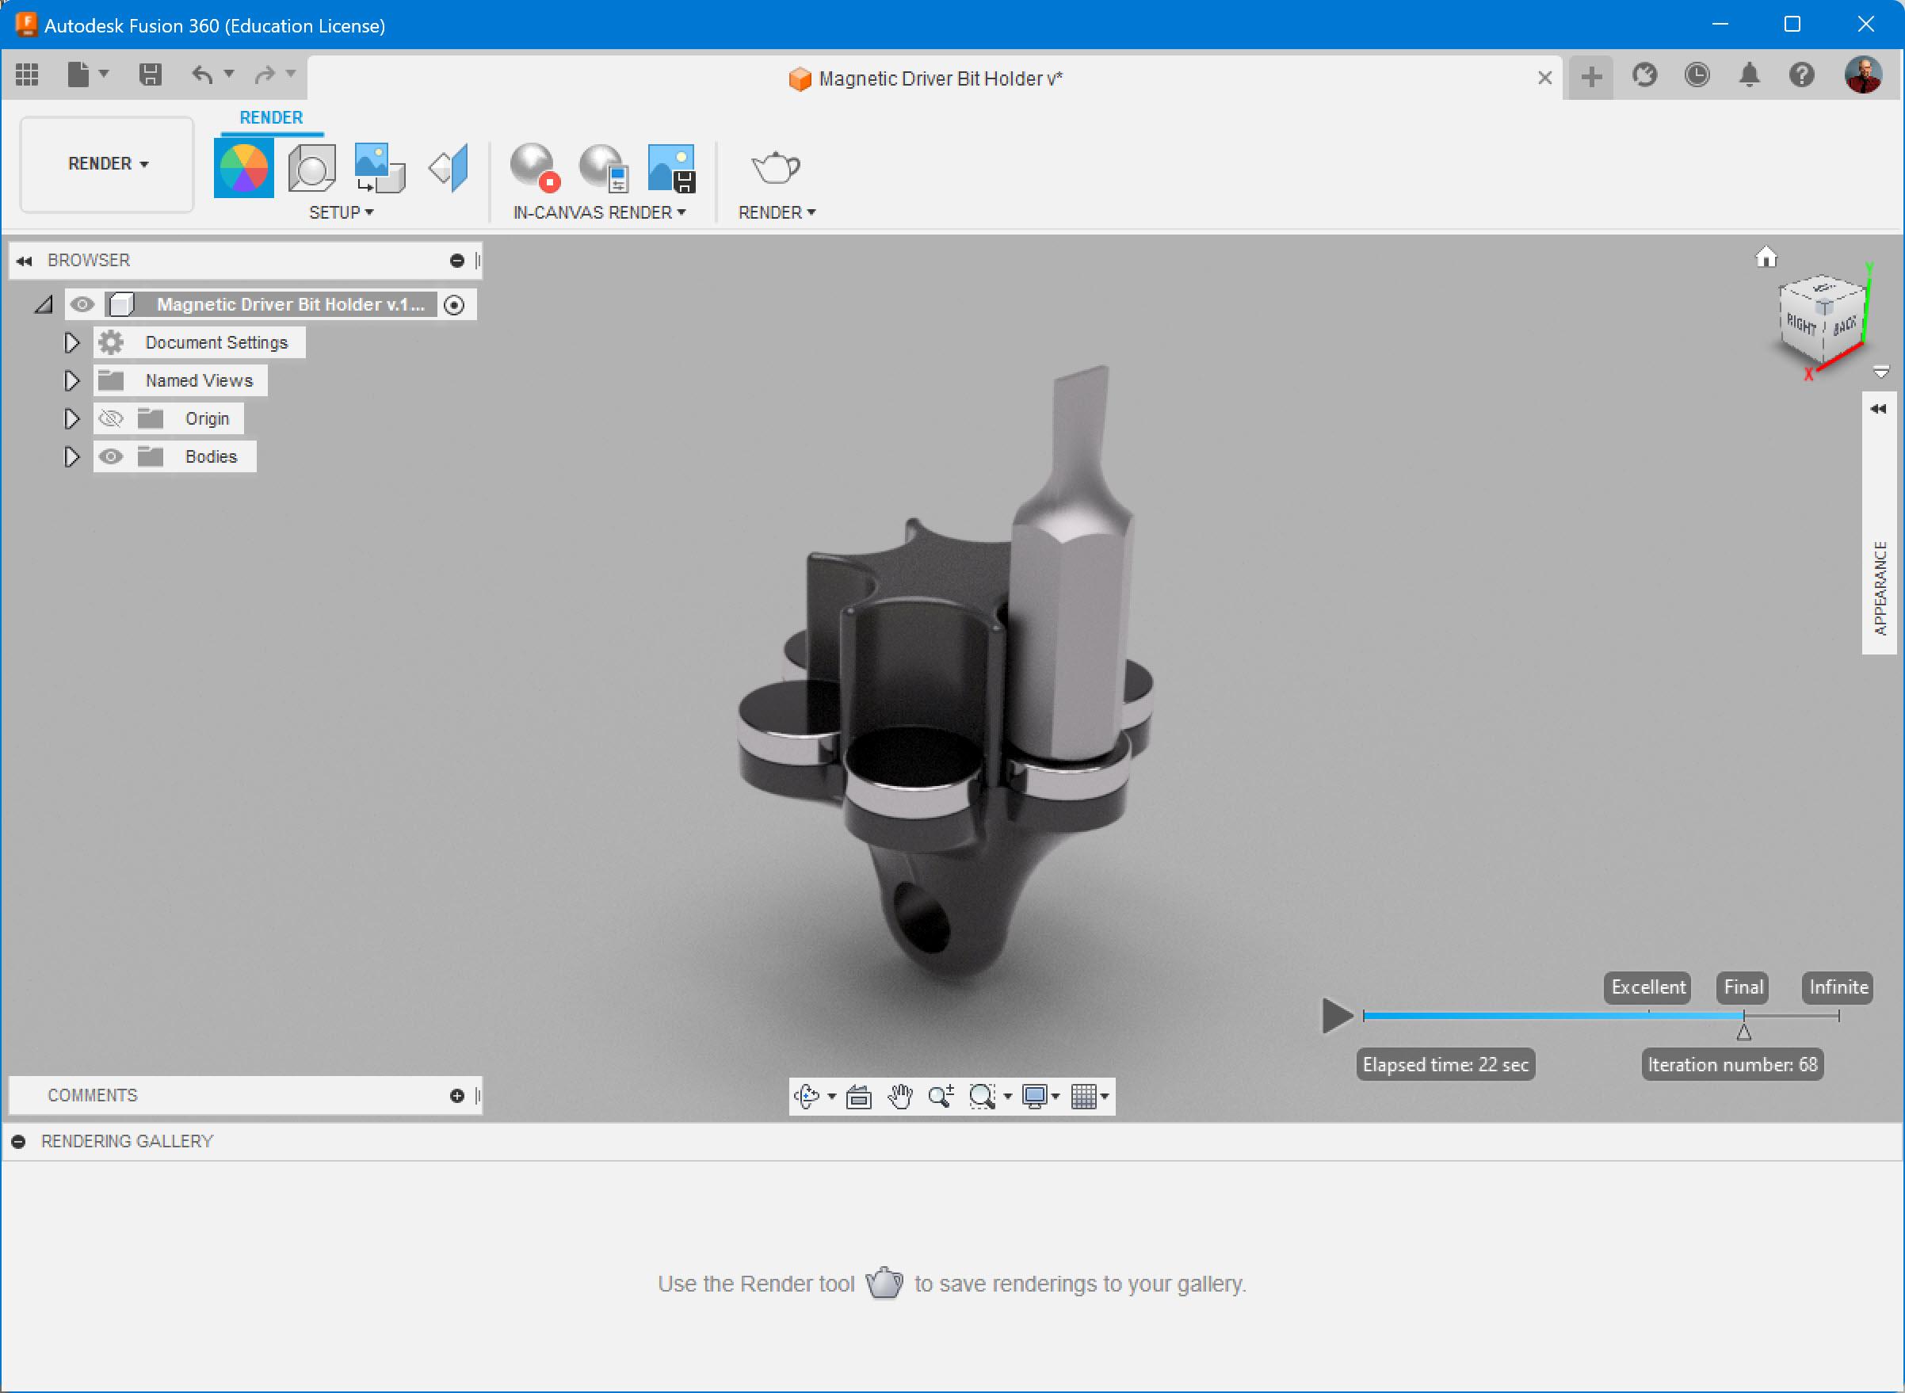Click Capture Image icon
Viewport: 1905px width, 1393px height.
(x=671, y=168)
